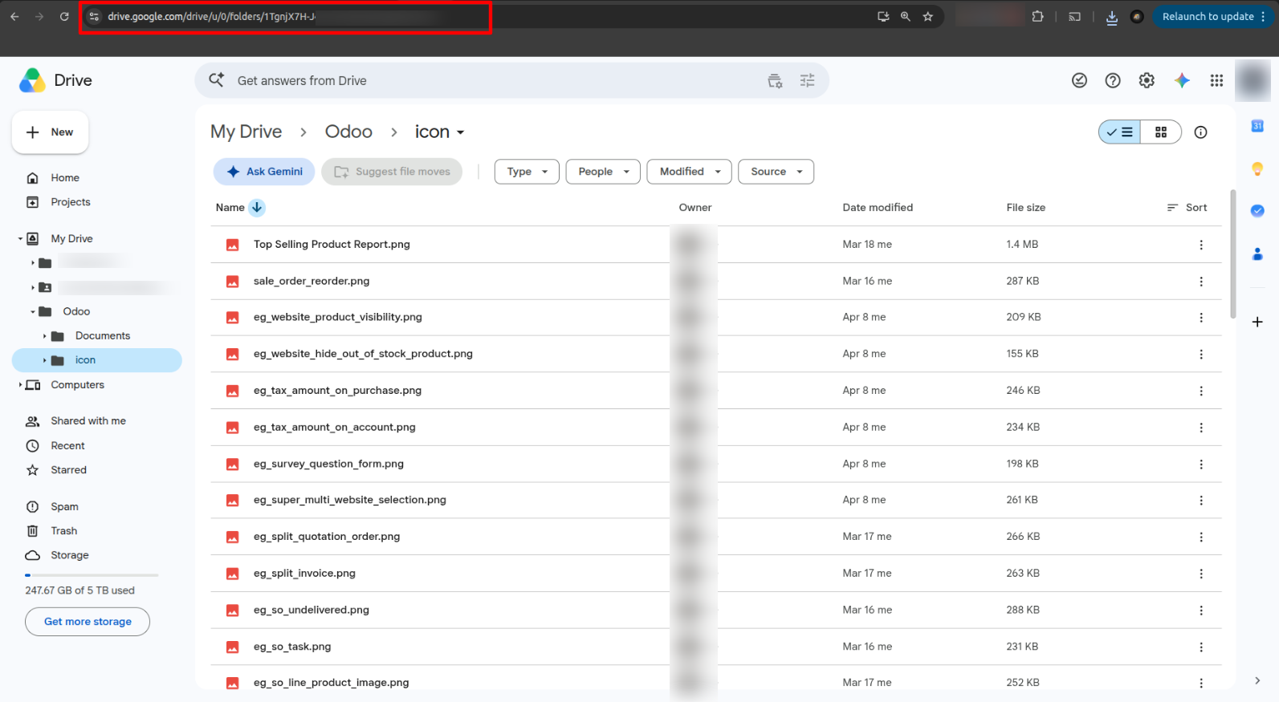1279x702 pixels.
Task: Open the Recent section
Action: tap(67, 446)
